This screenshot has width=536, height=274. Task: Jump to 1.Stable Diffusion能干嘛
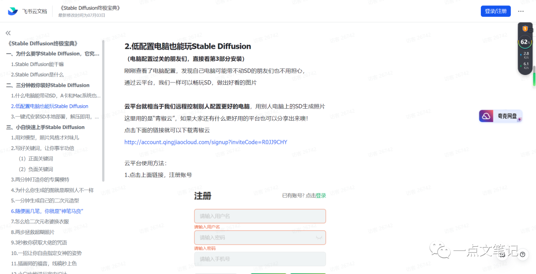(x=37, y=65)
